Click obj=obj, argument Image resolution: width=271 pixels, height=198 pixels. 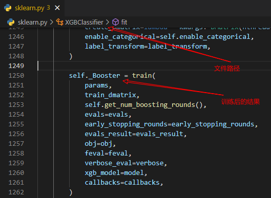pyautogui.click(x=100, y=144)
